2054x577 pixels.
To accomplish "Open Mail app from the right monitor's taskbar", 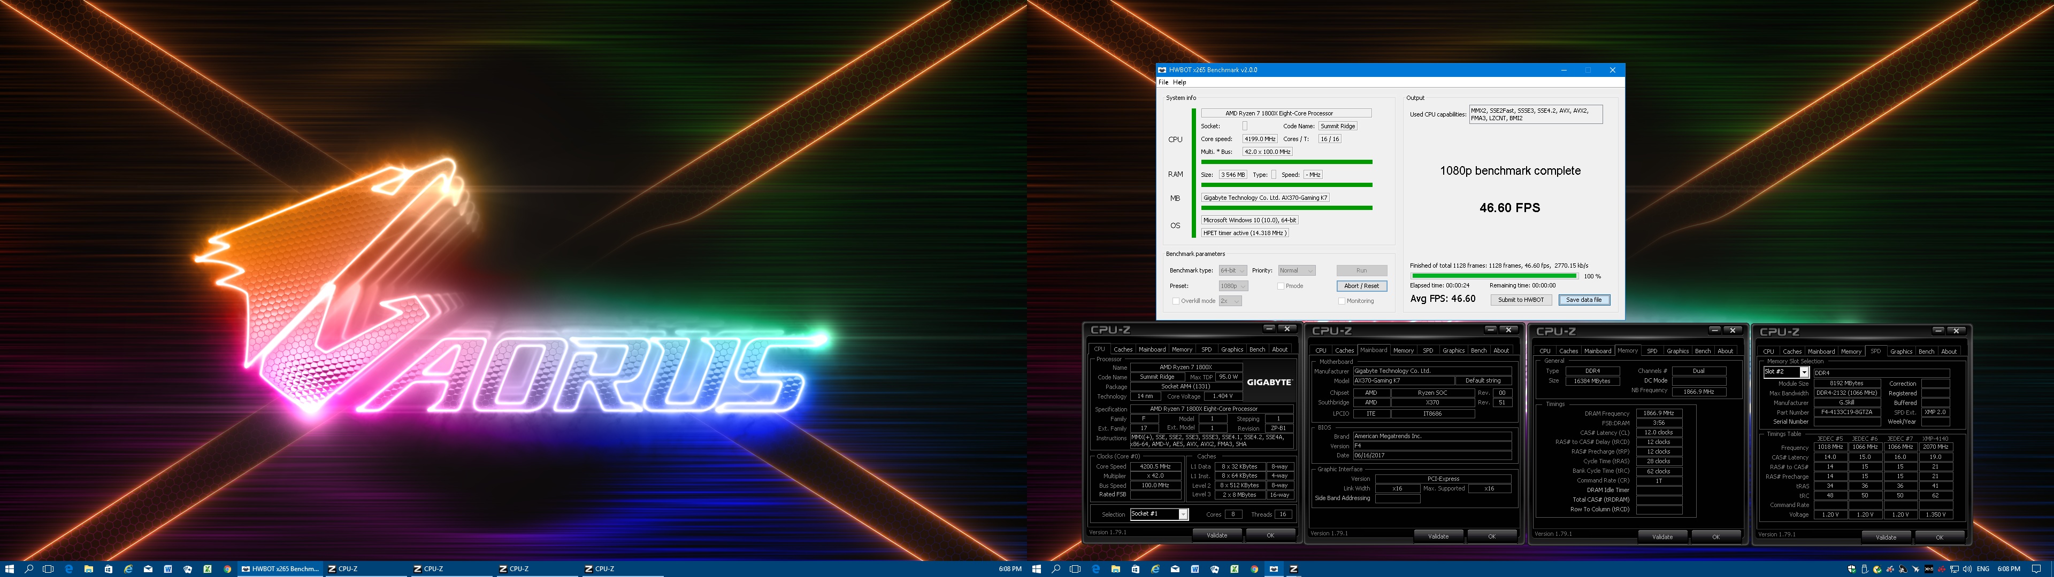I will (1175, 569).
